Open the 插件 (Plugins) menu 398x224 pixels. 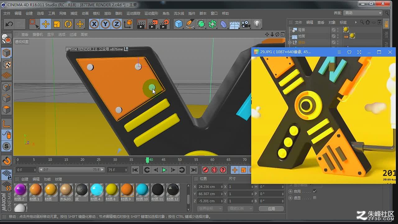point(192,13)
